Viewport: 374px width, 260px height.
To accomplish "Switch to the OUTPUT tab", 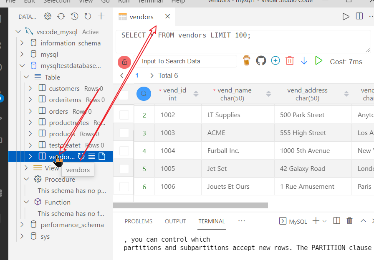I will click(175, 221).
